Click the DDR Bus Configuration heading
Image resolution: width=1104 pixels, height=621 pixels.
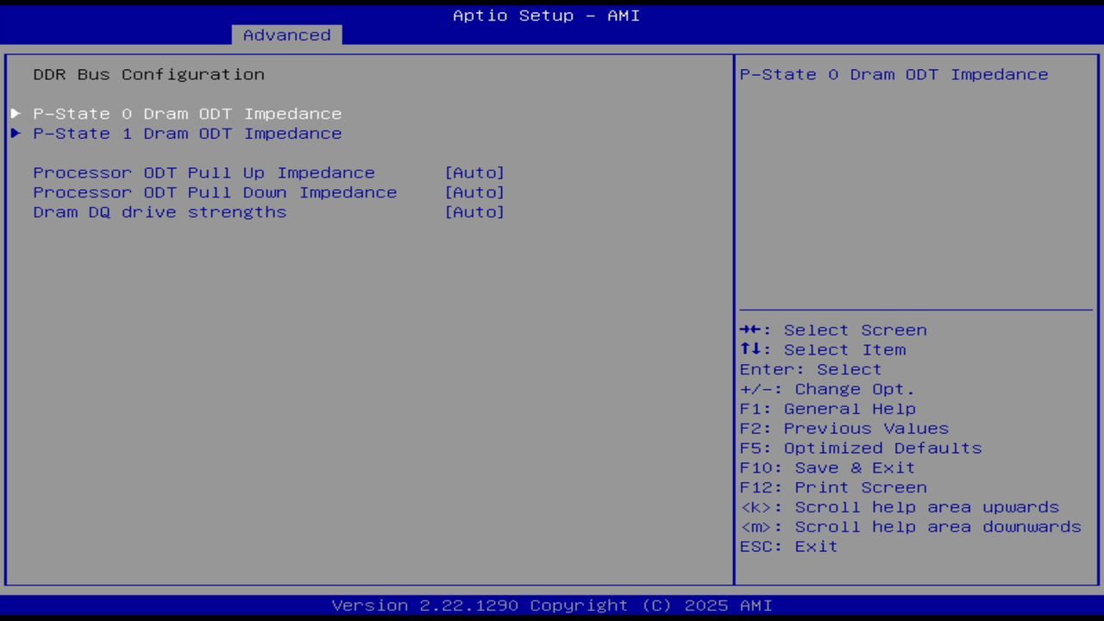(x=149, y=75)
